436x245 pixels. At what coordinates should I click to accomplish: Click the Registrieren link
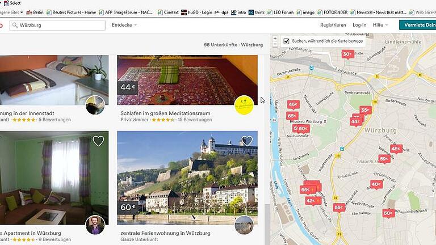333,25
